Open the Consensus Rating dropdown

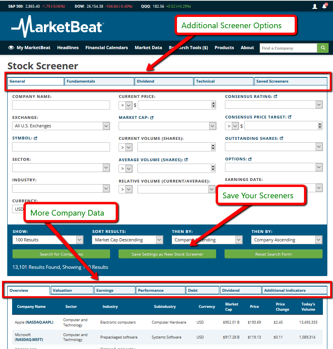274,105
